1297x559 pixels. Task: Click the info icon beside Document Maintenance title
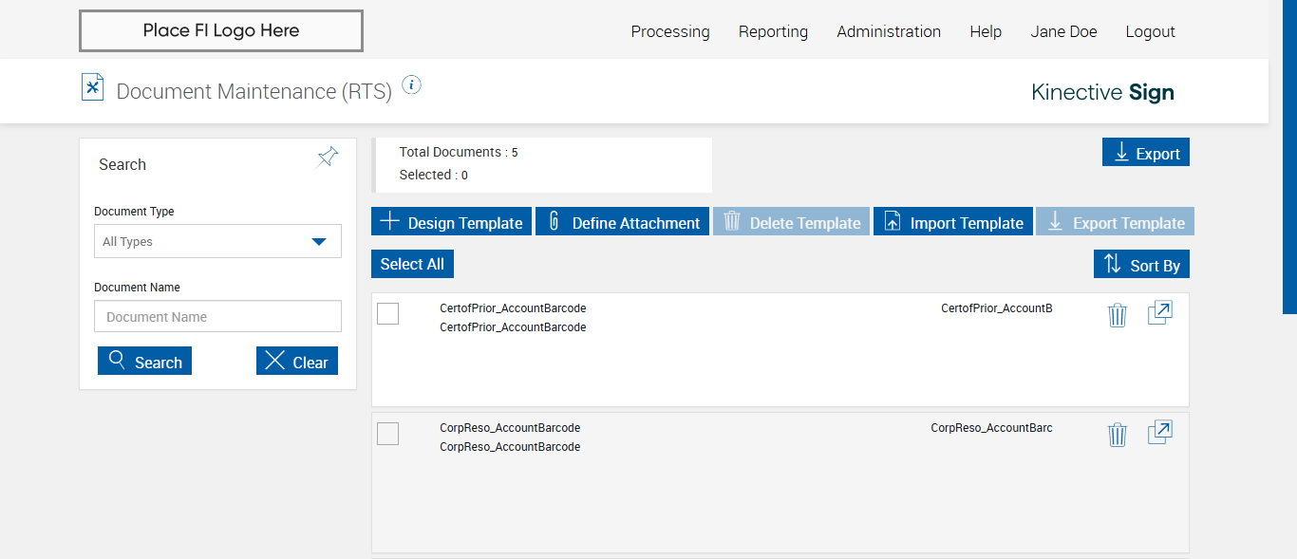(x=411, y=85)
